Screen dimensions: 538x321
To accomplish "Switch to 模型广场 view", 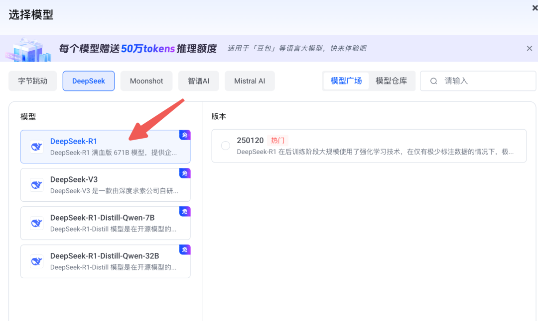I will click(346, 81).
